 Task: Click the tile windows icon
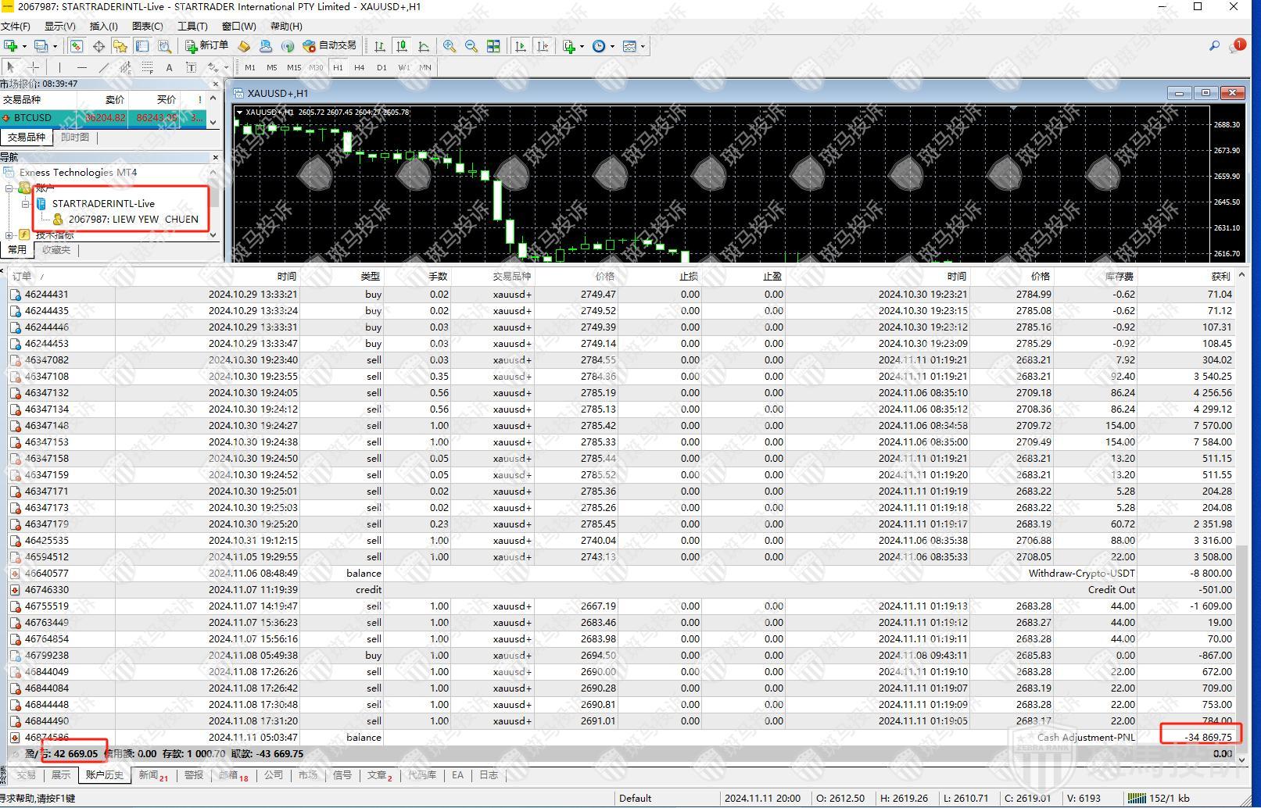493,46
